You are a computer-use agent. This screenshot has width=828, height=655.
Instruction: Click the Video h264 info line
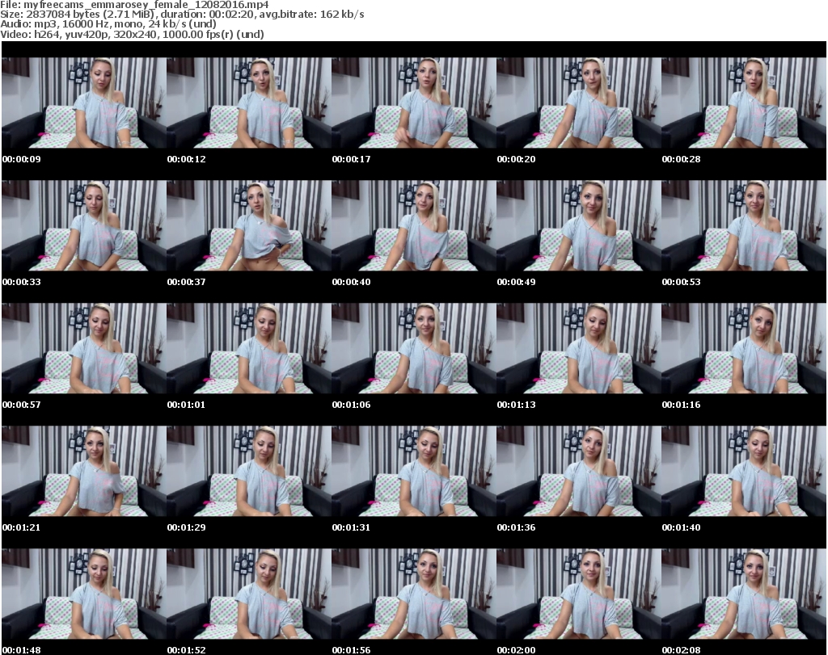pyautogui.click(x=132, y=34)
